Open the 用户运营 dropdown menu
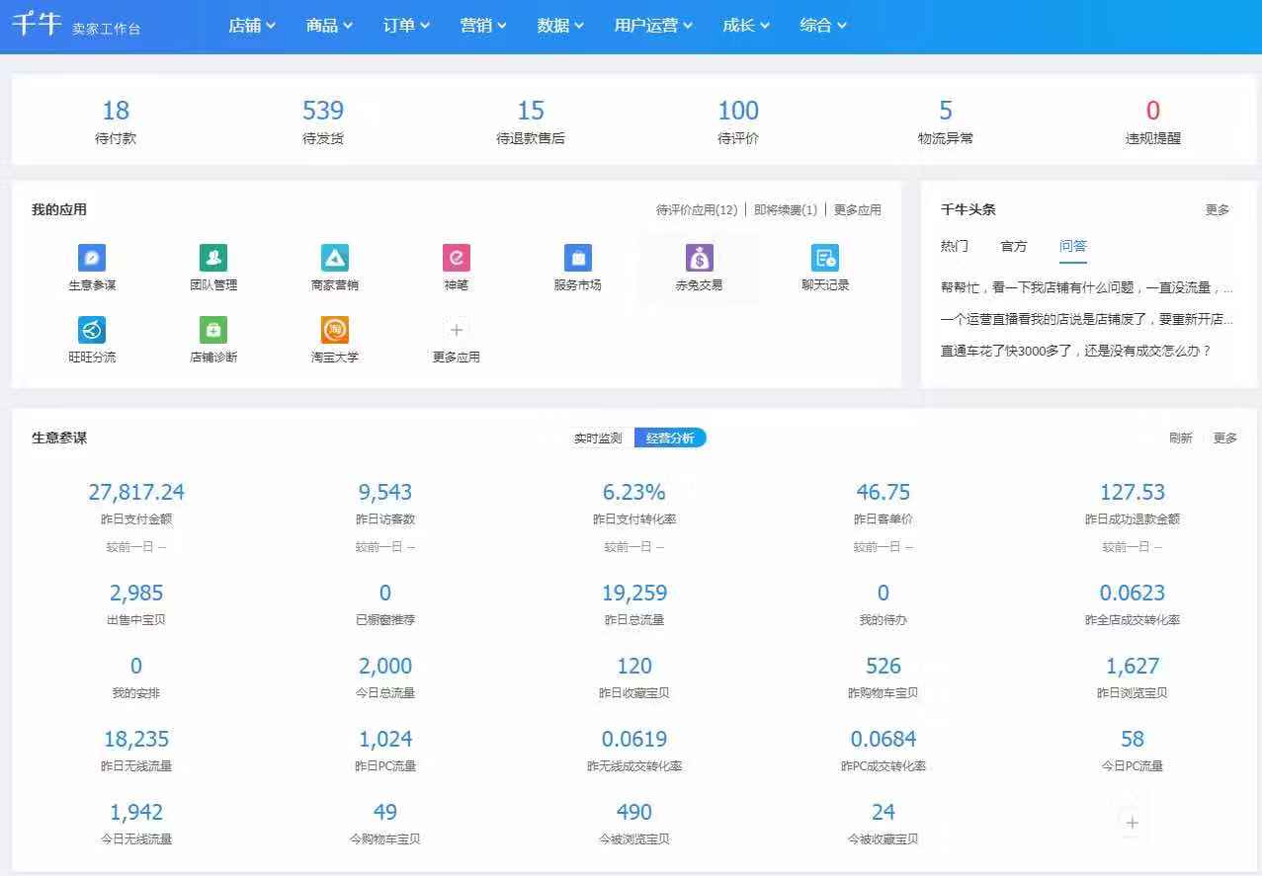Viewport: 1262px width, 876px height. tap(653, 26)
